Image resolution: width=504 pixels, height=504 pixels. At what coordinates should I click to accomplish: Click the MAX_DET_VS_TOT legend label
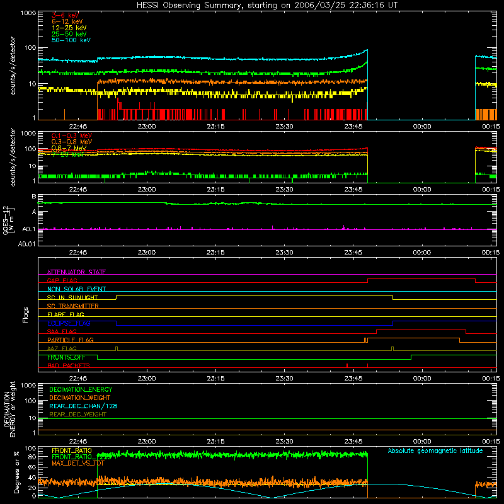pyautogui.click(x=78, y=463)
